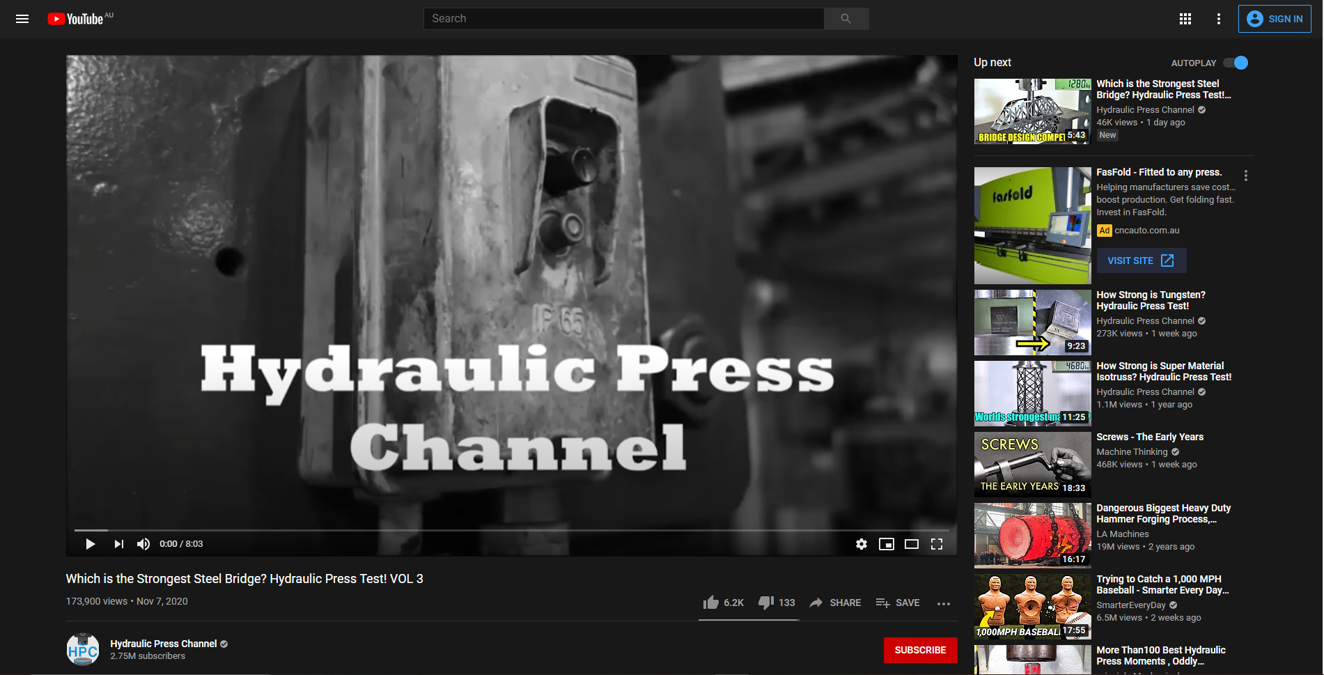Image resolution: width=1324 pixels, height=675 pixels.
Task: Mute the video volume
Action: click(143, 544)
